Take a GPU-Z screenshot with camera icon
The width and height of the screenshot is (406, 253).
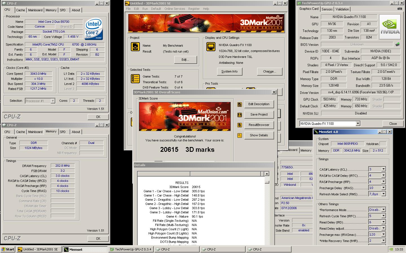pyautogui.click(x=400, y=9)
